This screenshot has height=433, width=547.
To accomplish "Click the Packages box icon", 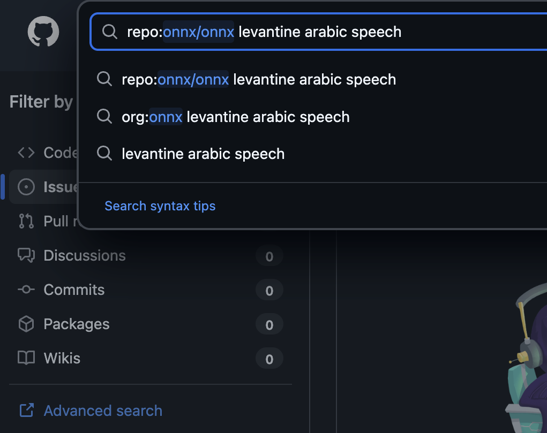I will pyautogui.click(x=26, y=324).
